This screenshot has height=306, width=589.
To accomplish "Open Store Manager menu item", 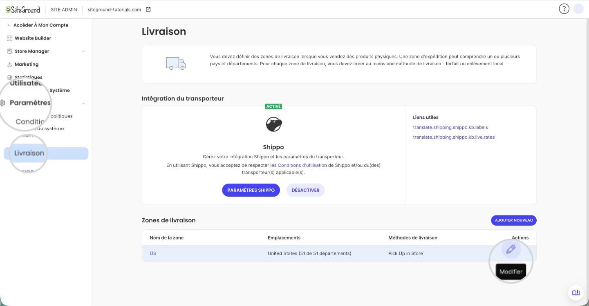I will [32, 51].
